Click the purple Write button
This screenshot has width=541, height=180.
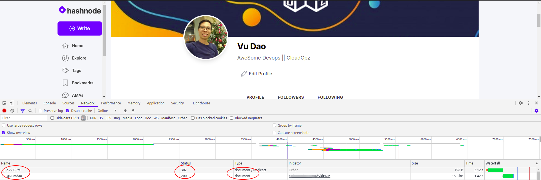coord(80,28)
